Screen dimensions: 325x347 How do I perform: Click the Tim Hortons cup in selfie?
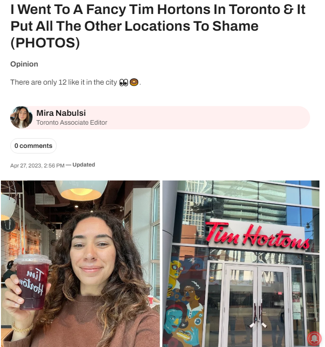click(x=33, y=282)
